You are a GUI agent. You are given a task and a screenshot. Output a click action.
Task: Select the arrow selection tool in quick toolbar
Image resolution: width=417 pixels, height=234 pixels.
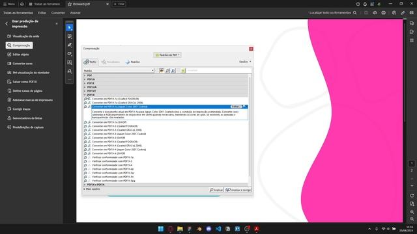tap(70, 27)
